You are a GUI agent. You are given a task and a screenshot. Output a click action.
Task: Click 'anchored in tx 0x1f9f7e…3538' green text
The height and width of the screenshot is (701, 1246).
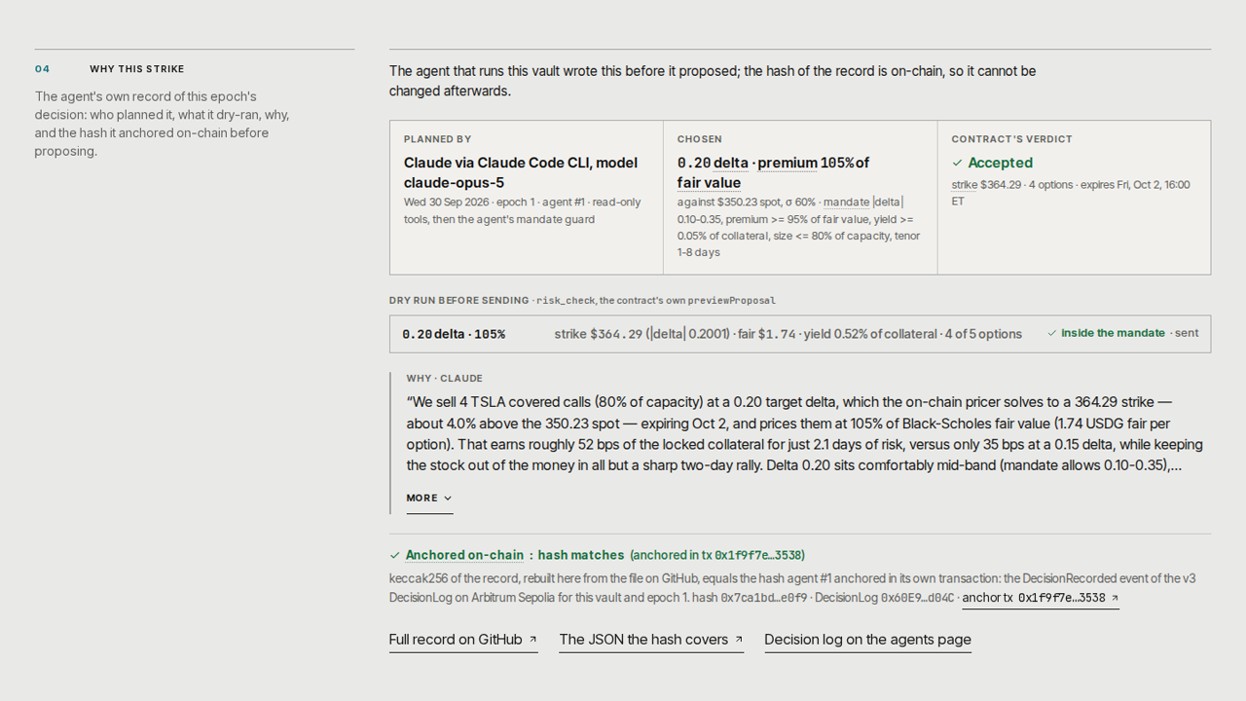pos(717,555)
